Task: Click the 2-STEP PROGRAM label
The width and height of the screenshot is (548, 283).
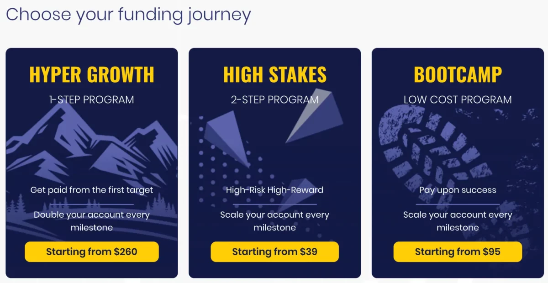Action: [274, 100]
